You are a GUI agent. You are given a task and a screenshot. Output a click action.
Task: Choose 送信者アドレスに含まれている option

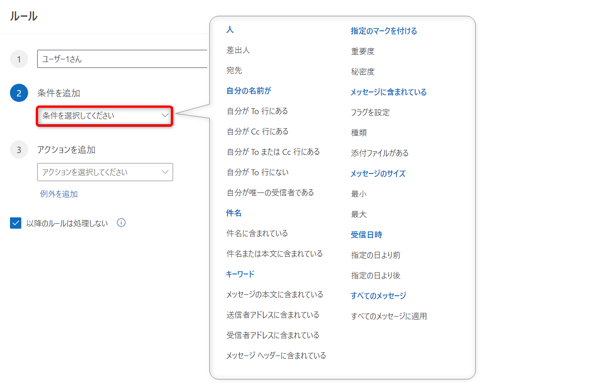click(273, 315)
